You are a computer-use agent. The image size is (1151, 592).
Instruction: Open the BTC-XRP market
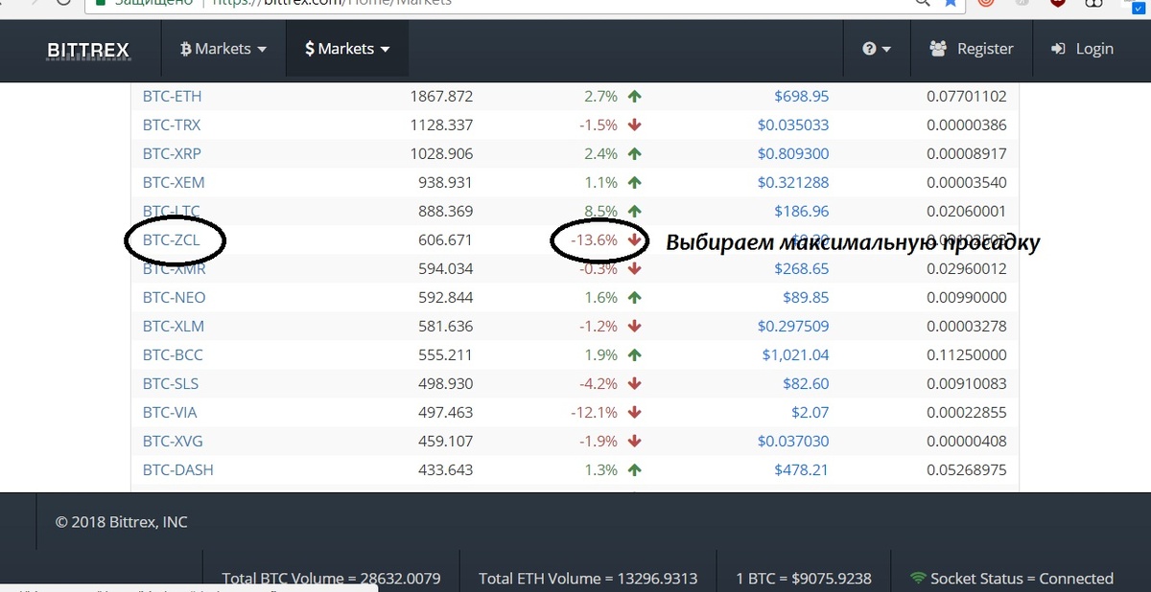172,154
